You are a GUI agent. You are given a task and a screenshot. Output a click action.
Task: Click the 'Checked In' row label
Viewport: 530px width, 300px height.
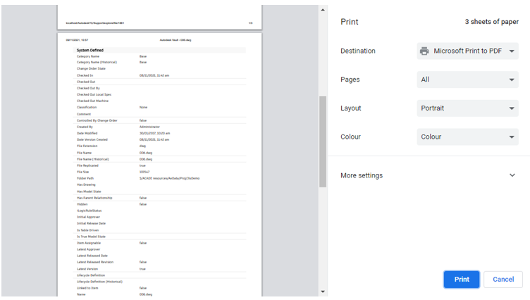click(85, 75)
